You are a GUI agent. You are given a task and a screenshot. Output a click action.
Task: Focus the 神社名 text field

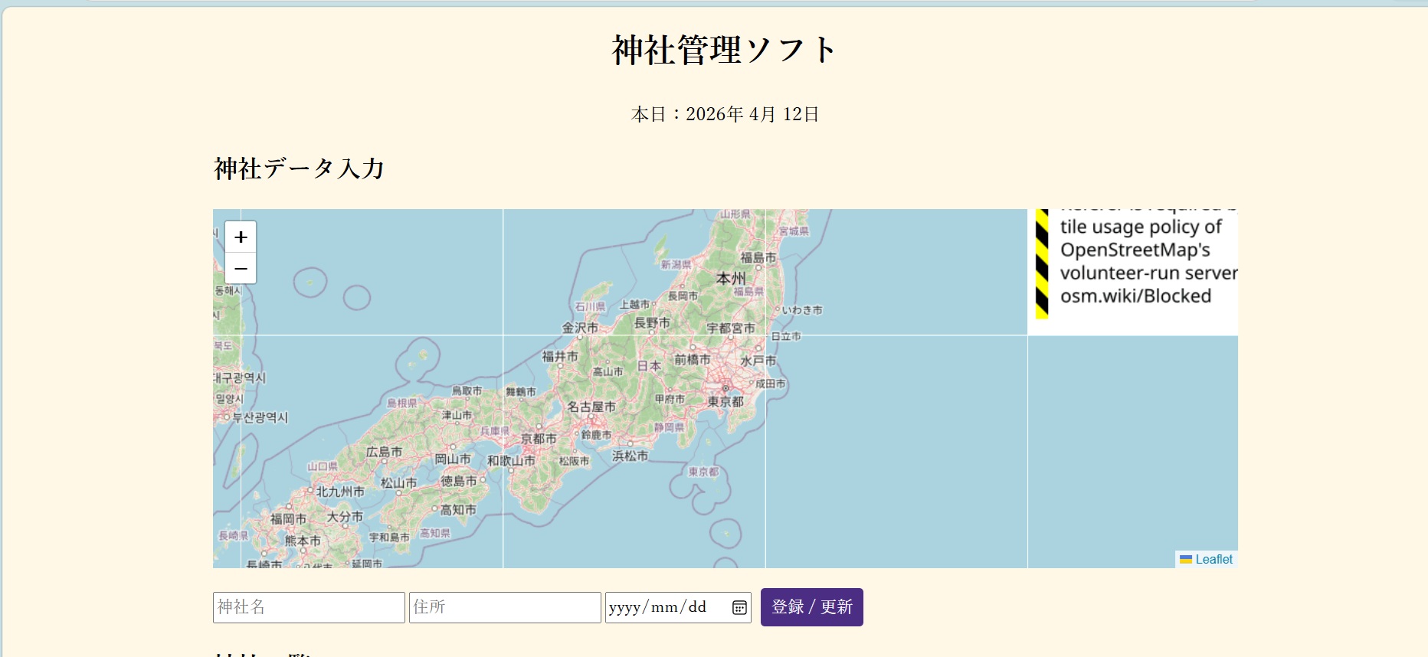point(309,607)
